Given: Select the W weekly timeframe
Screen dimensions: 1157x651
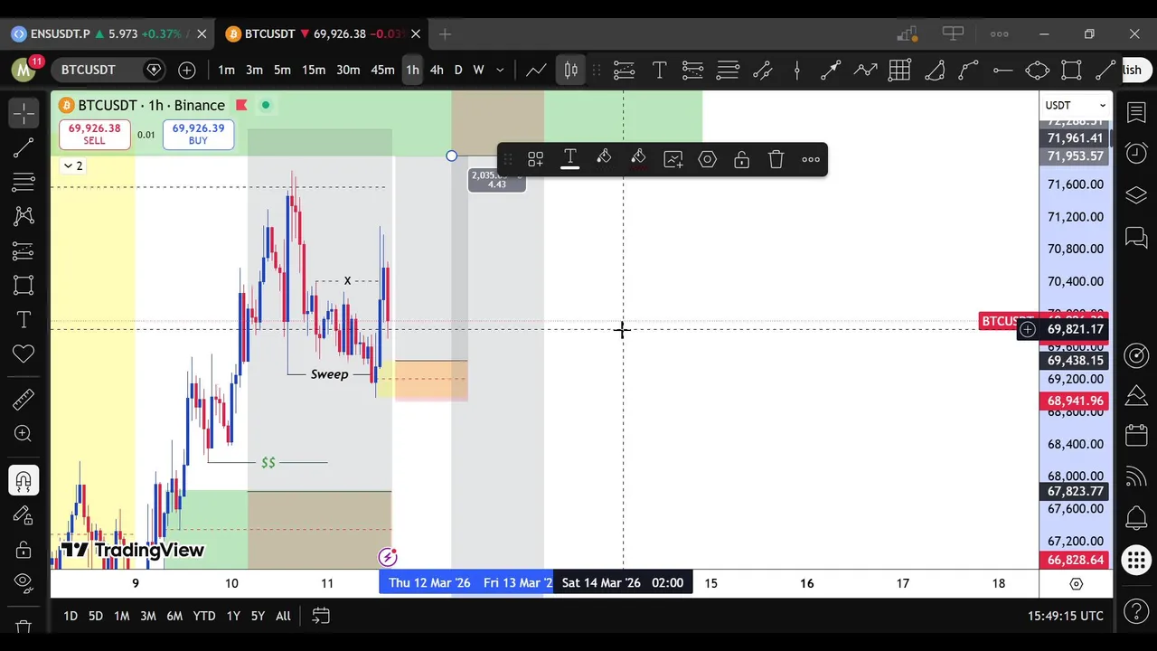Looking at the screenshot, I should (479, 71).
